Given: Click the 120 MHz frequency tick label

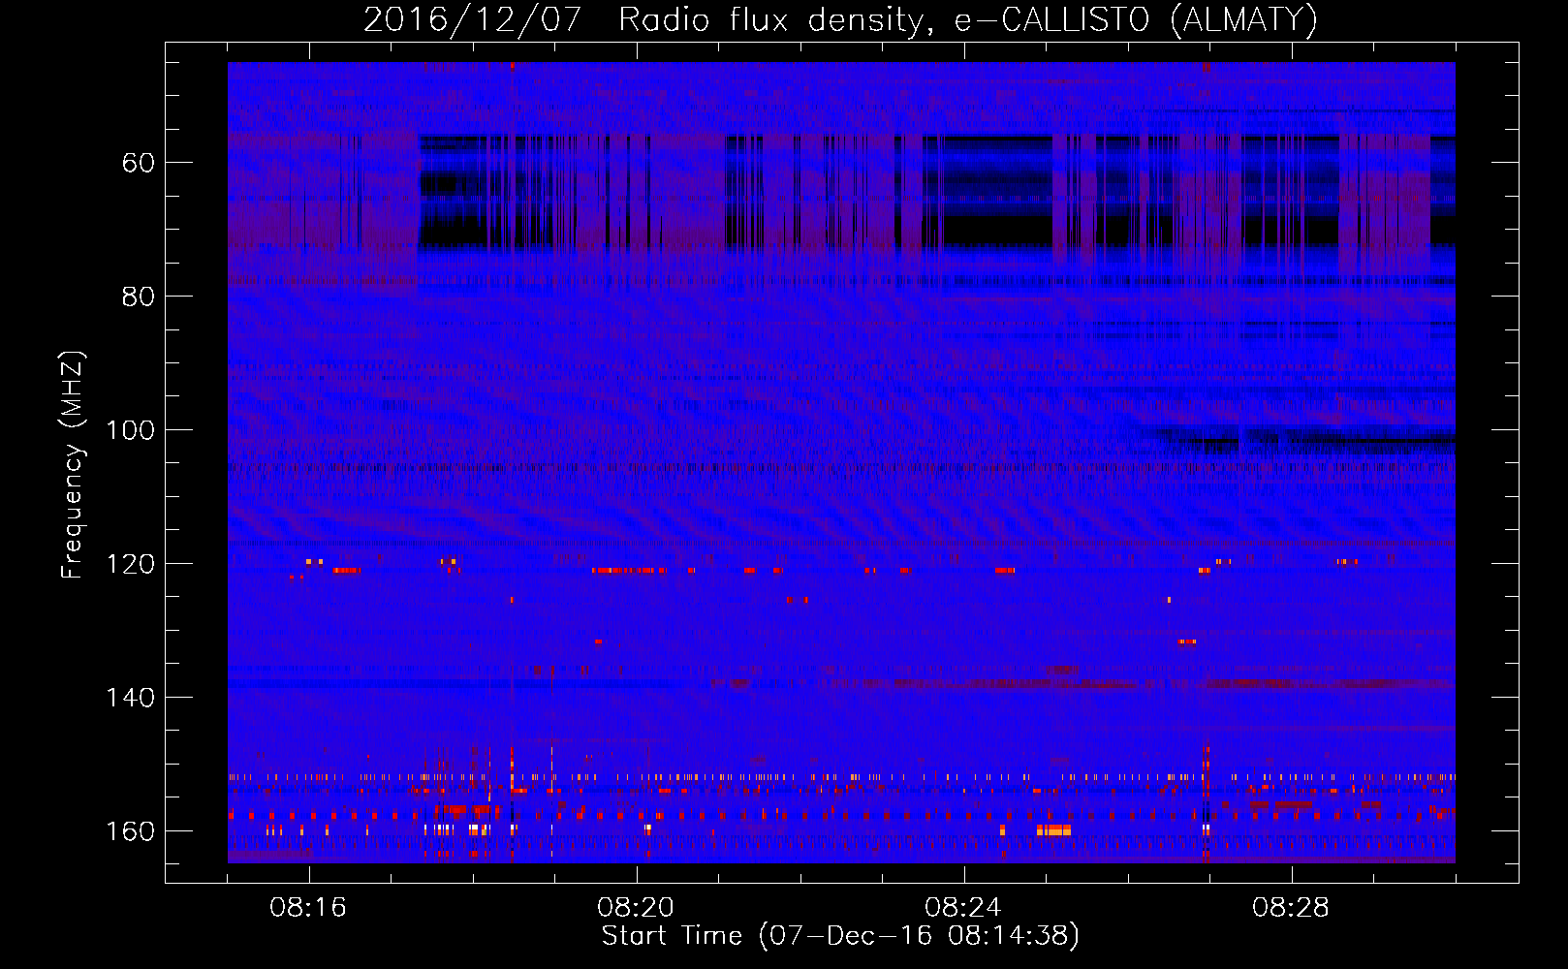Looking at the screenshot, I should point(130,564).
